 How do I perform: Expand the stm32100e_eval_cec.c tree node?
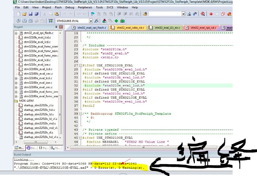(16, 87)
